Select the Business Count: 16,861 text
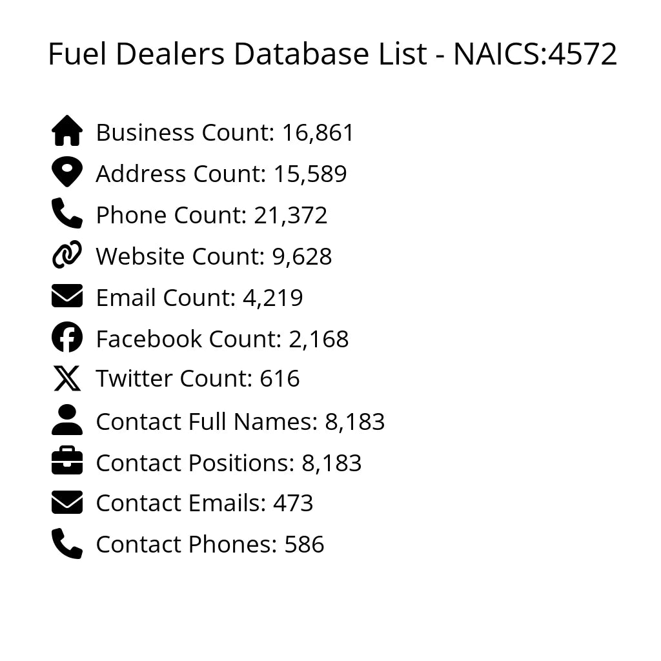Viewport: 661px width, 661px height. 225,132
